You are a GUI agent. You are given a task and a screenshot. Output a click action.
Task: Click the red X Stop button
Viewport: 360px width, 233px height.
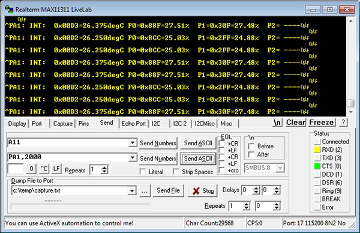pyautogui.click(x=203, y=191)
